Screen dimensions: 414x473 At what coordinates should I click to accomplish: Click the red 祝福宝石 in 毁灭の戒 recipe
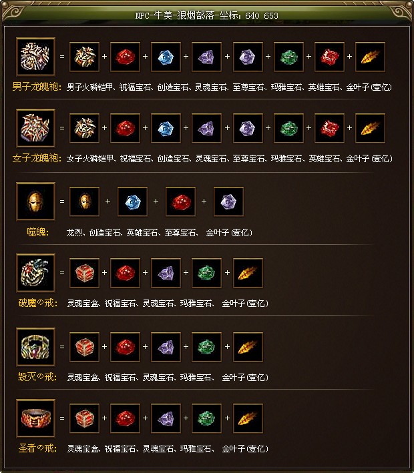[126, 347]
